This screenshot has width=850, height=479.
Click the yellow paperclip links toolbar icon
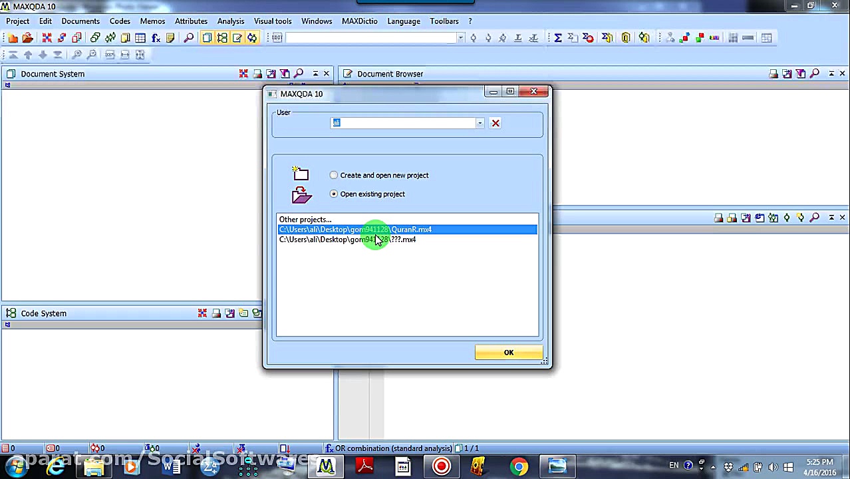[626, 38]
